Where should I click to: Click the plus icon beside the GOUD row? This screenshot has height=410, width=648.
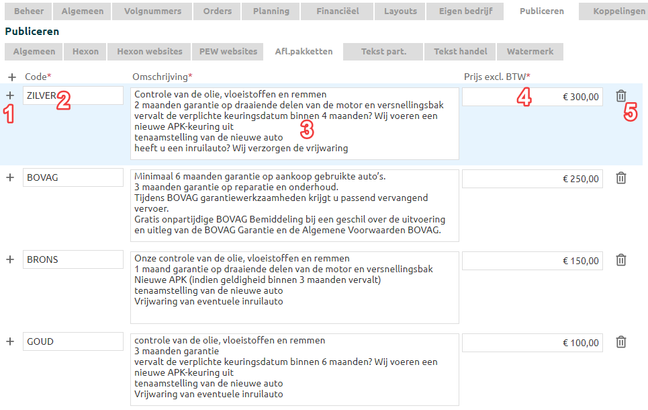click(x=10, y=341)
